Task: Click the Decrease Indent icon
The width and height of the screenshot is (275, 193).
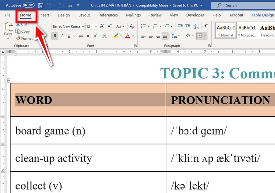Action: (x=180, y=26)
